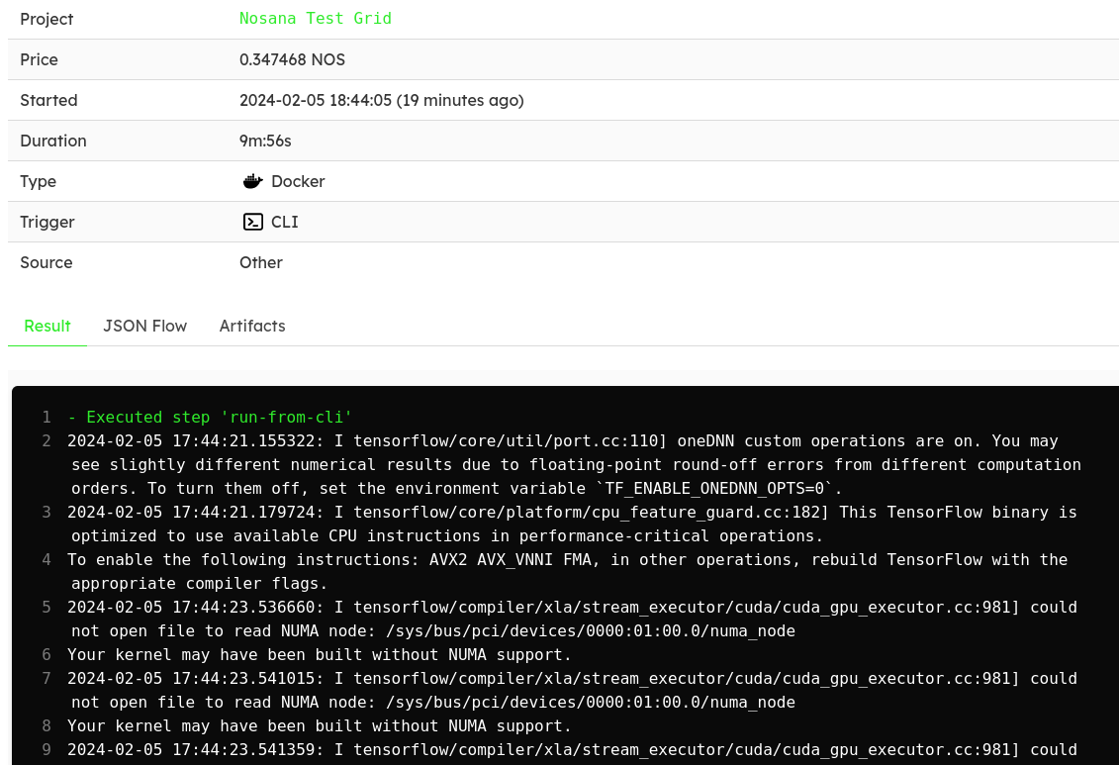Click the Type row label
Screen dimensions: 1119x765
click(38, 181)
